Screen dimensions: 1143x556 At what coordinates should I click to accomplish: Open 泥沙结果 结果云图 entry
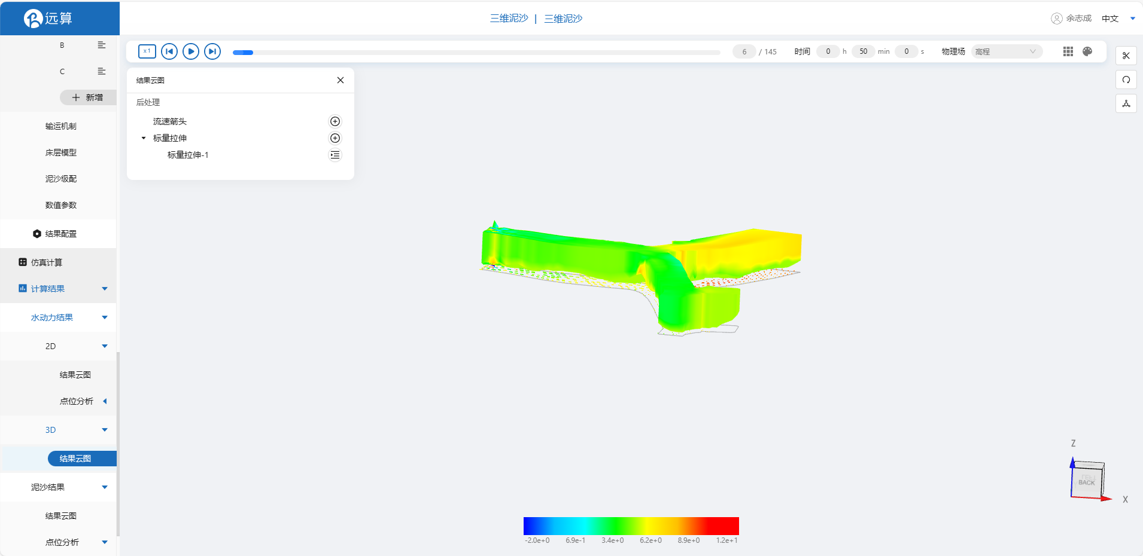pos(60,516)
